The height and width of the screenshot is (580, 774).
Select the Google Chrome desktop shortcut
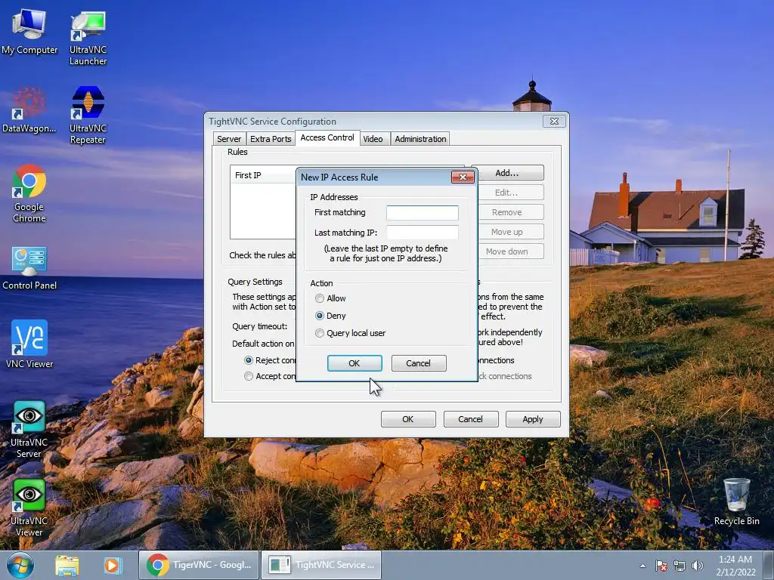coord(29,193)
